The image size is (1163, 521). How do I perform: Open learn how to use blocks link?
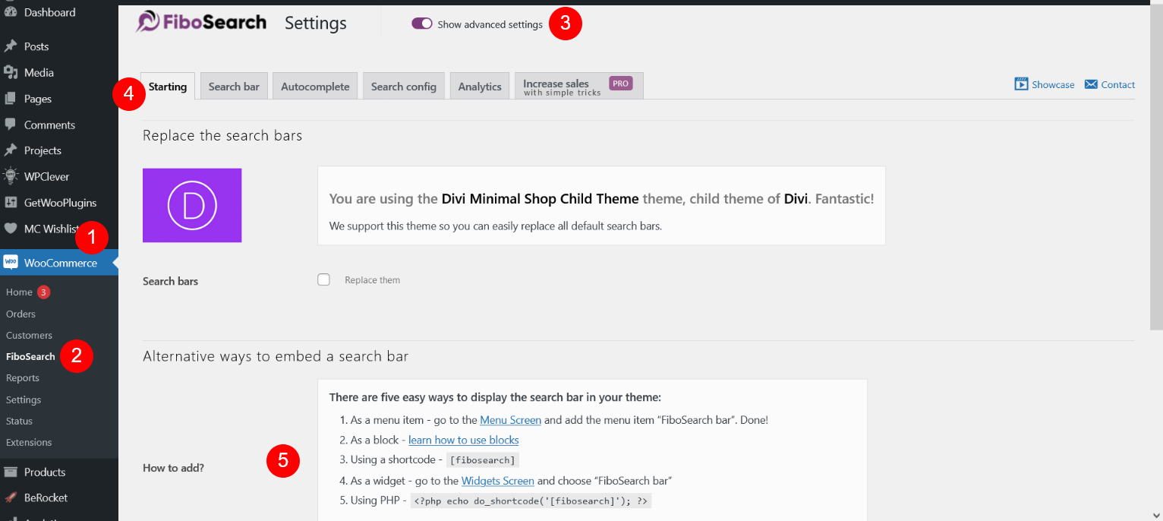point(464,440)
